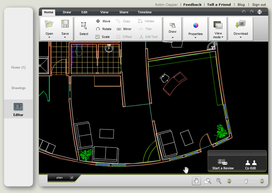Image resolution: width=272 pixels, height=193 pixels.
Task: Switch to the Timeline tab
Action: 144,13
